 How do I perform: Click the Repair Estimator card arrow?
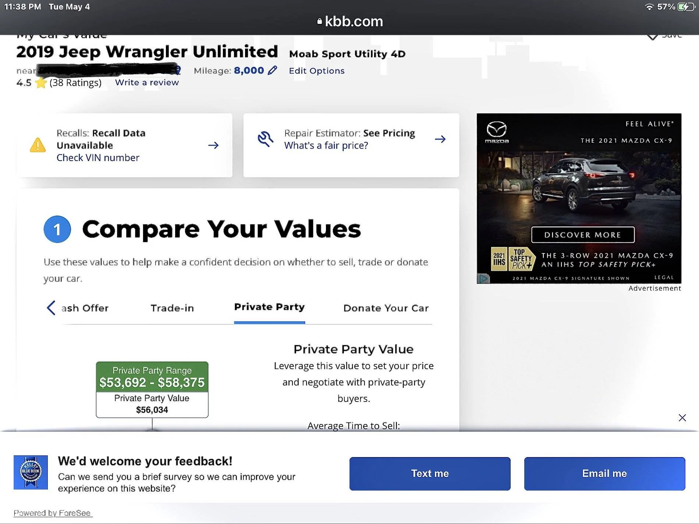point(440,139)
